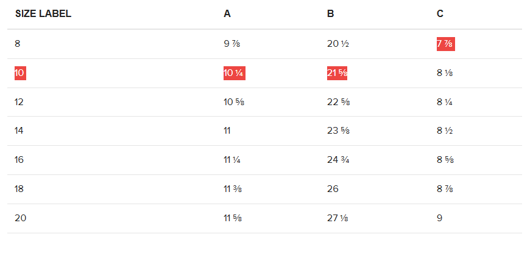
Task: Click the 26 value in size 18 row
Action: coord(333,189)
